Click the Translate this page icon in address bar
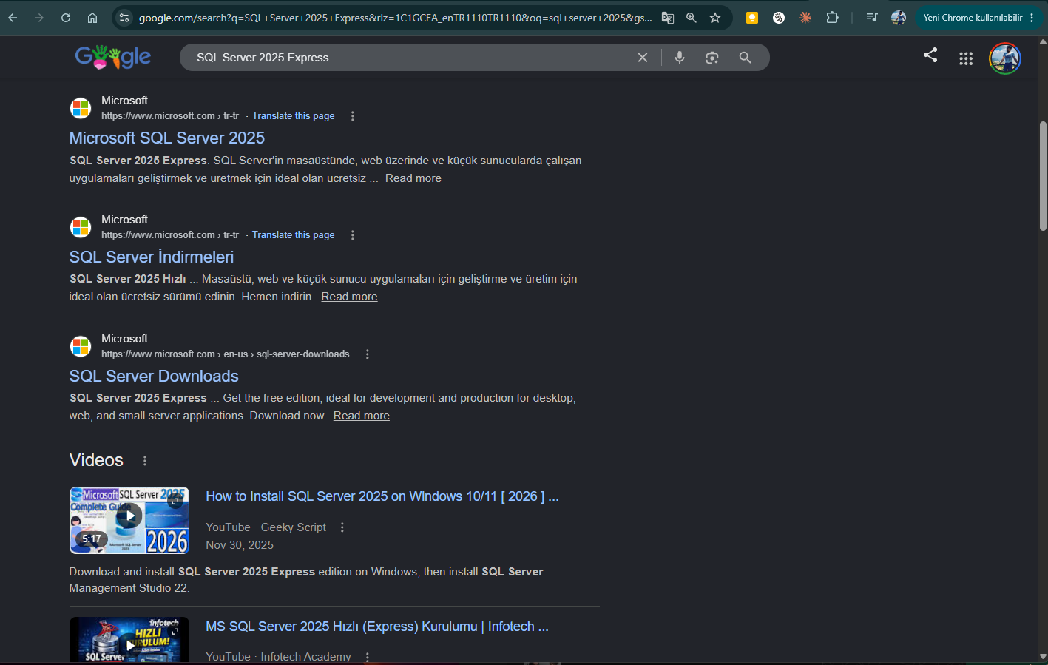Image resolution: width=1048 pixels, height=665 pixels. 668,18
